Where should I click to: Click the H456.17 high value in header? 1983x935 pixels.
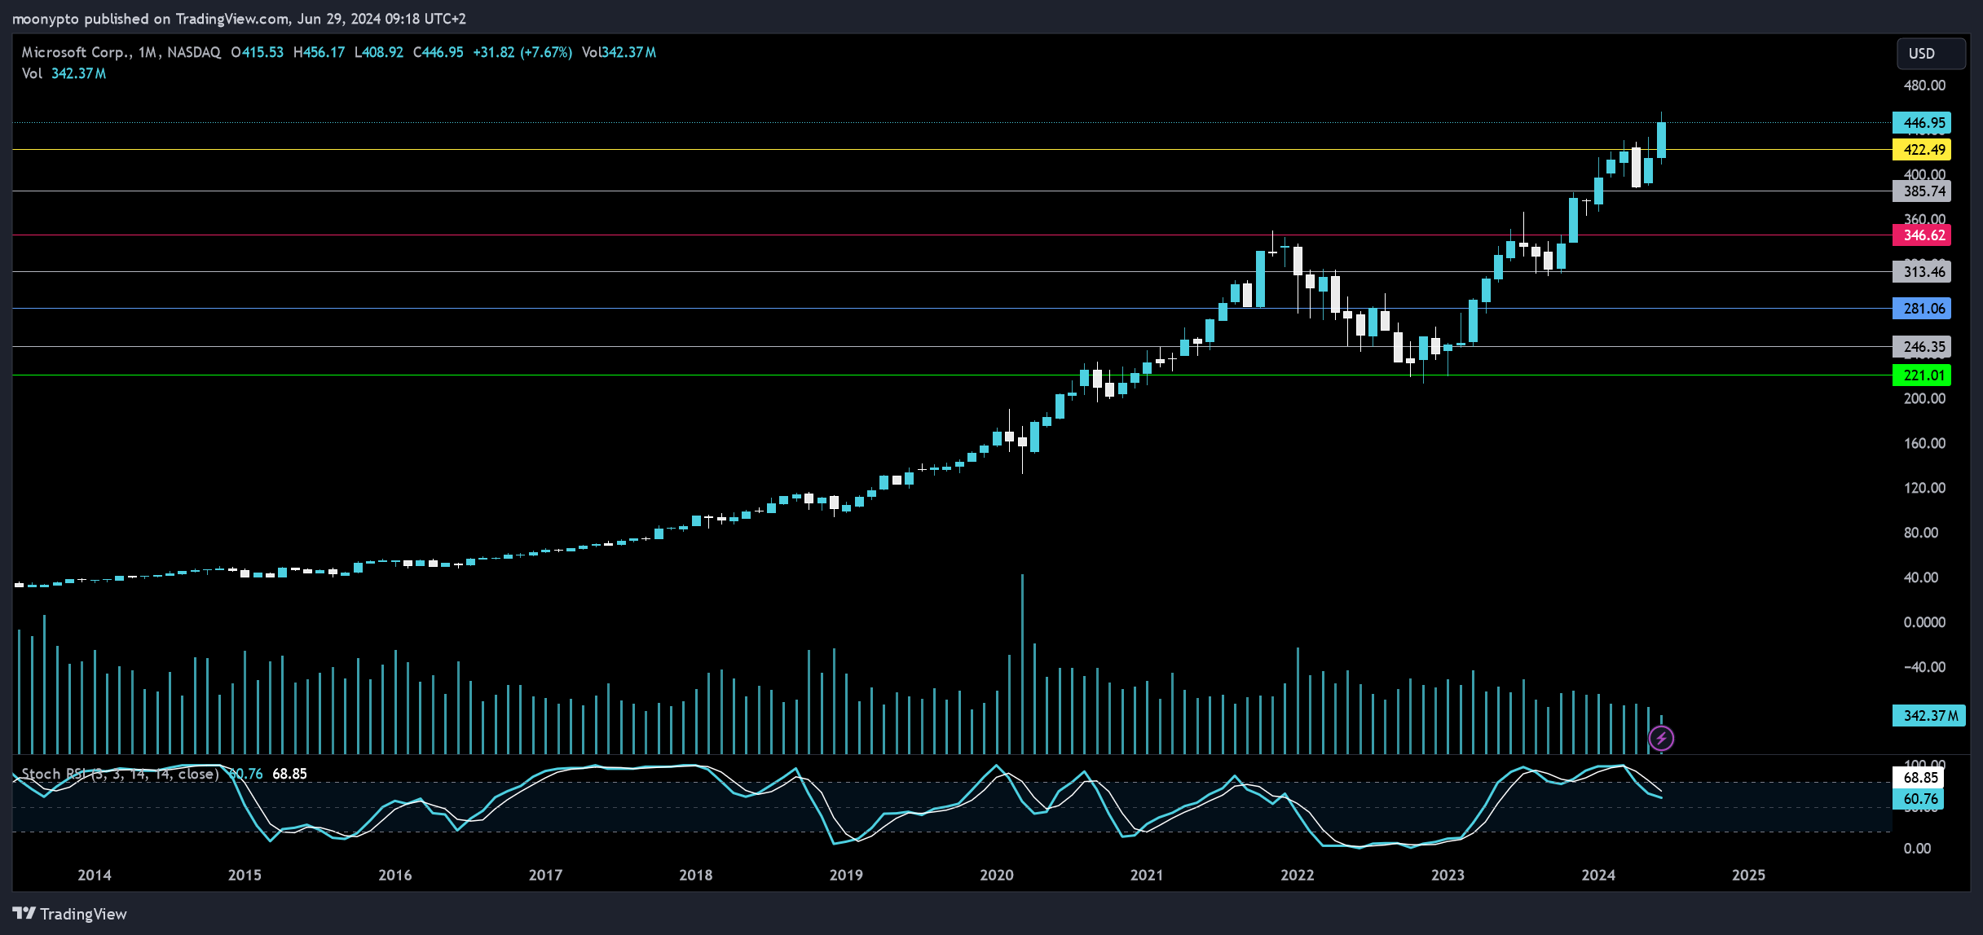[x=319, y=52]
